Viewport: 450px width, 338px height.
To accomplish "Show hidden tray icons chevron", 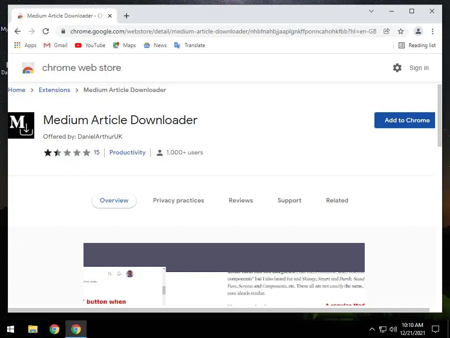I will [x=372, y=329].
